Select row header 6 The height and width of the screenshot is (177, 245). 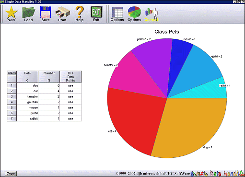pyautogui.click(x=12, y=113)
